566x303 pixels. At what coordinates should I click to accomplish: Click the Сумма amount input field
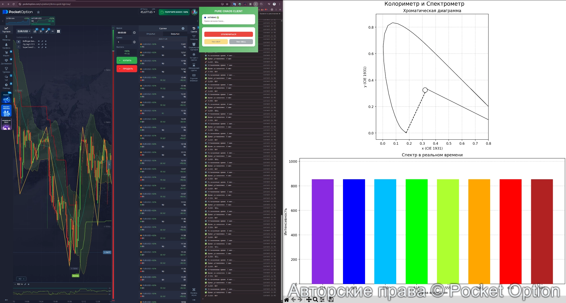coord(125,42)
